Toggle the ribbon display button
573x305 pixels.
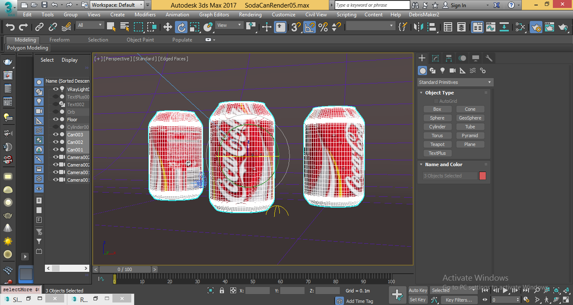477,27
